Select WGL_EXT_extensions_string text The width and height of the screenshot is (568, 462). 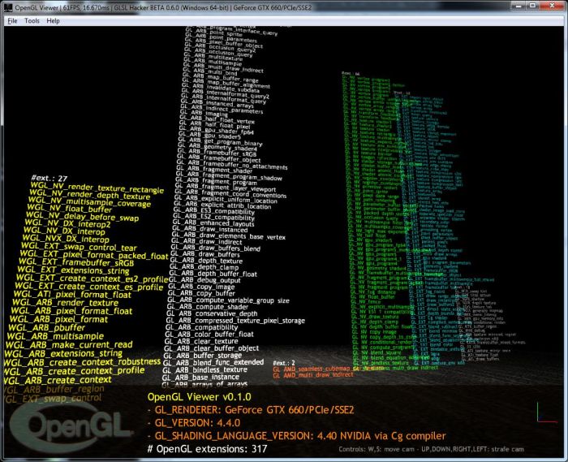(x=73, y=270)
